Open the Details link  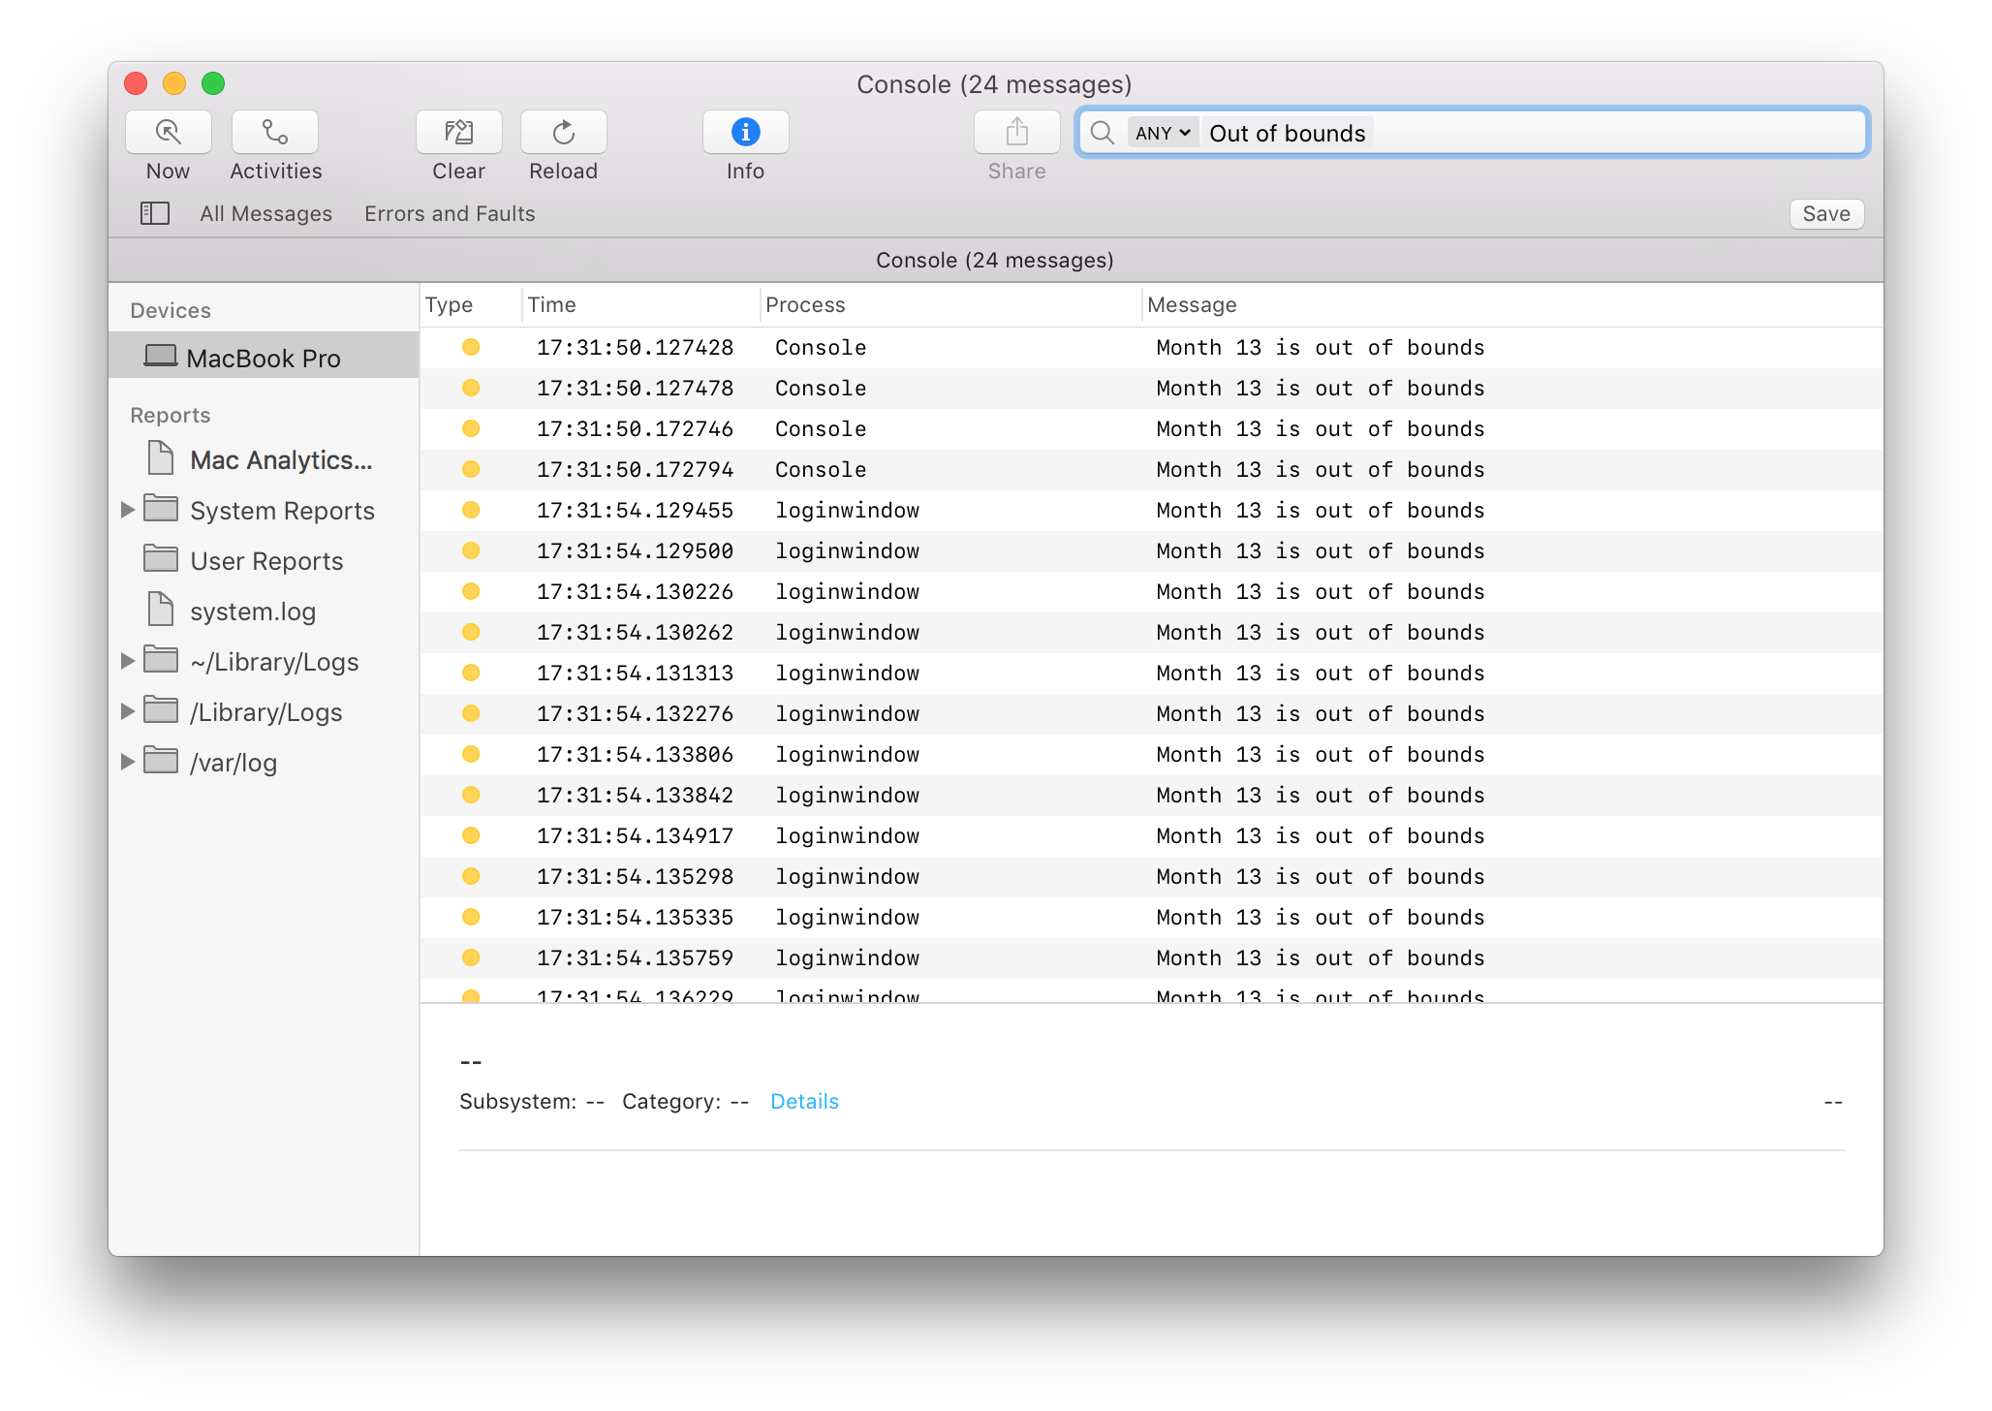(x=804, y=1102)
